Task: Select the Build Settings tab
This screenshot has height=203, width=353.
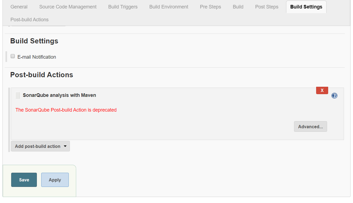Action: 306,7
